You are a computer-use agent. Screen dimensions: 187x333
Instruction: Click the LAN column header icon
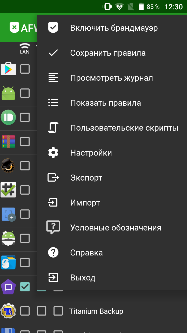click(25, 48)
